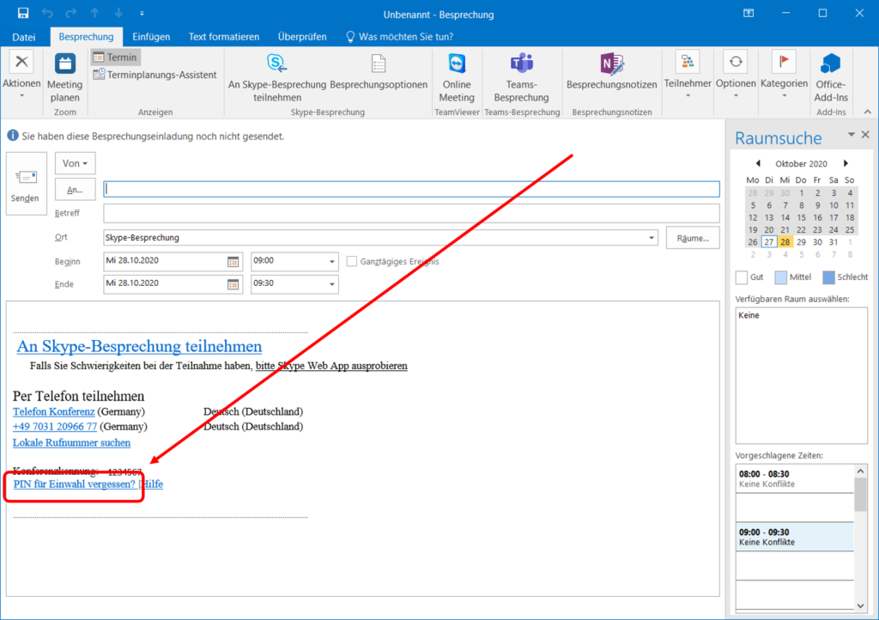879x620 pixels.
Task: Click the Redo arrow in title bar
Action: coord(70,14)
